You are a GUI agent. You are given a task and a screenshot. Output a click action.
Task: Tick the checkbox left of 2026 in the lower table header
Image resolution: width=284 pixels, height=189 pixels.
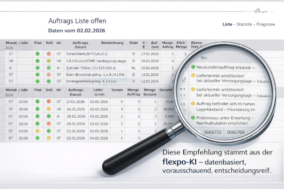click(2, 96)
